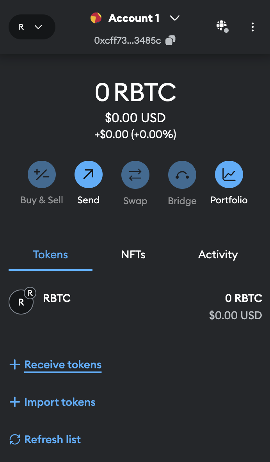The width and height of the screenshot is (270, 462).
Task: Click the 0 RBTC main balance
Action: [x=135, y=92]
